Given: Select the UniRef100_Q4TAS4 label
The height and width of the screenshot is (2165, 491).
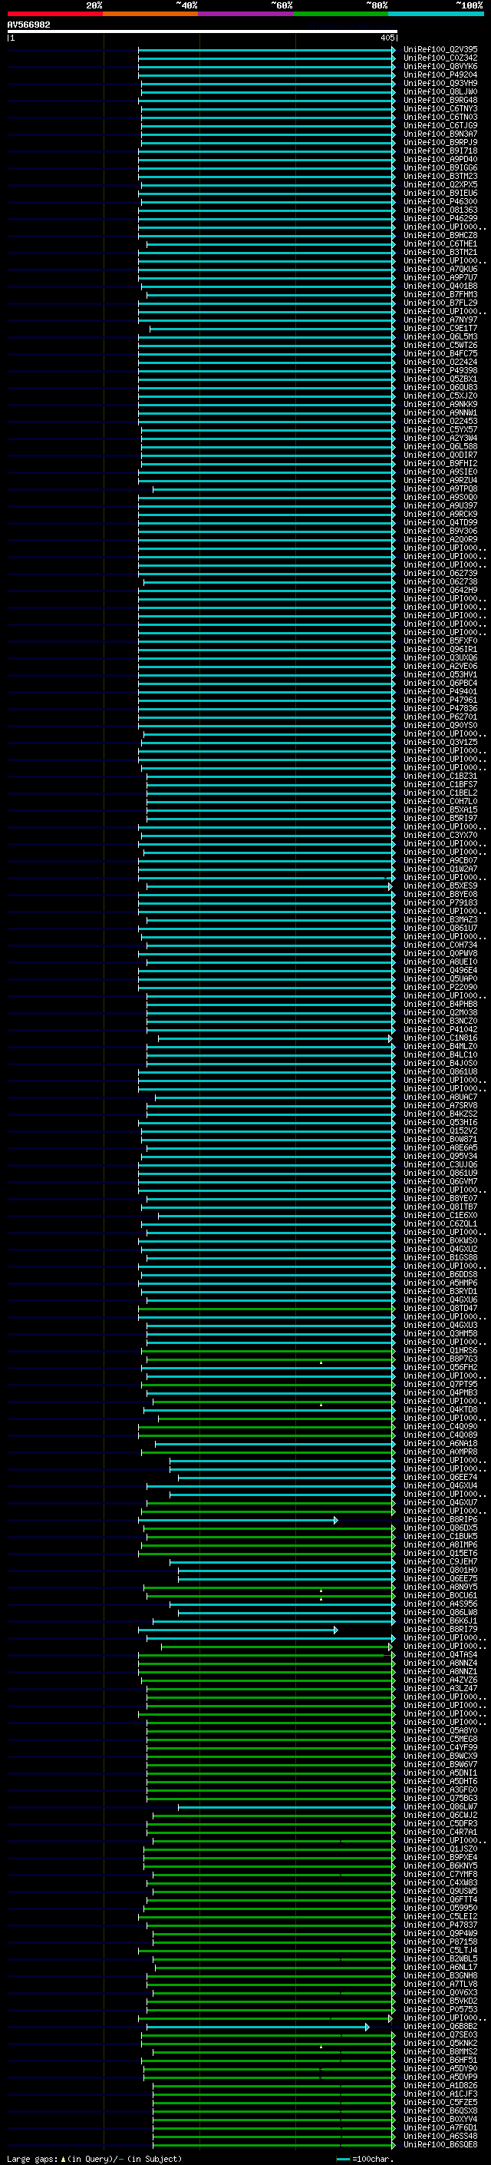Looking at the screenshot, I should 440,1655.
